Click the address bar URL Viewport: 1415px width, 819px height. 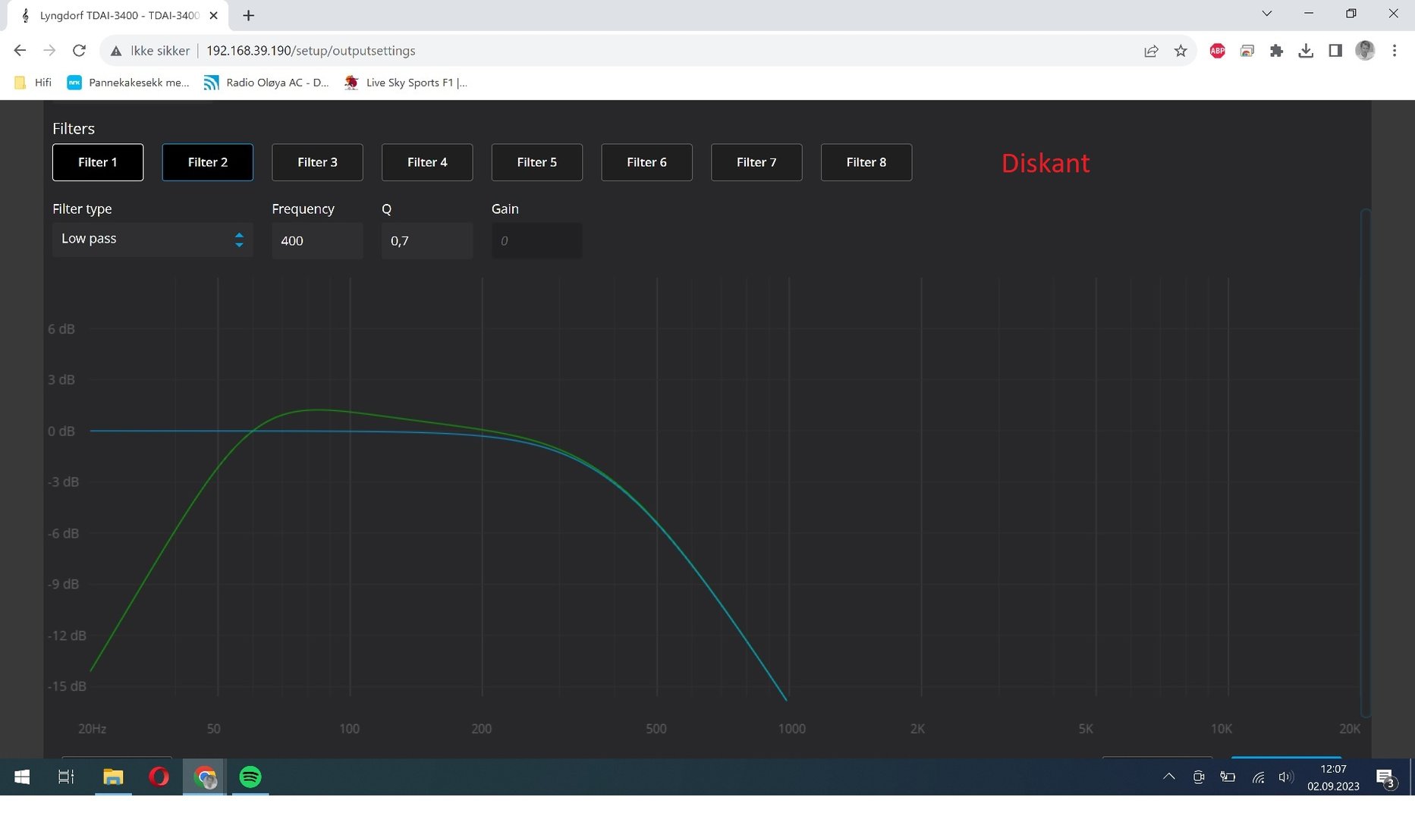tap(311, 51)
